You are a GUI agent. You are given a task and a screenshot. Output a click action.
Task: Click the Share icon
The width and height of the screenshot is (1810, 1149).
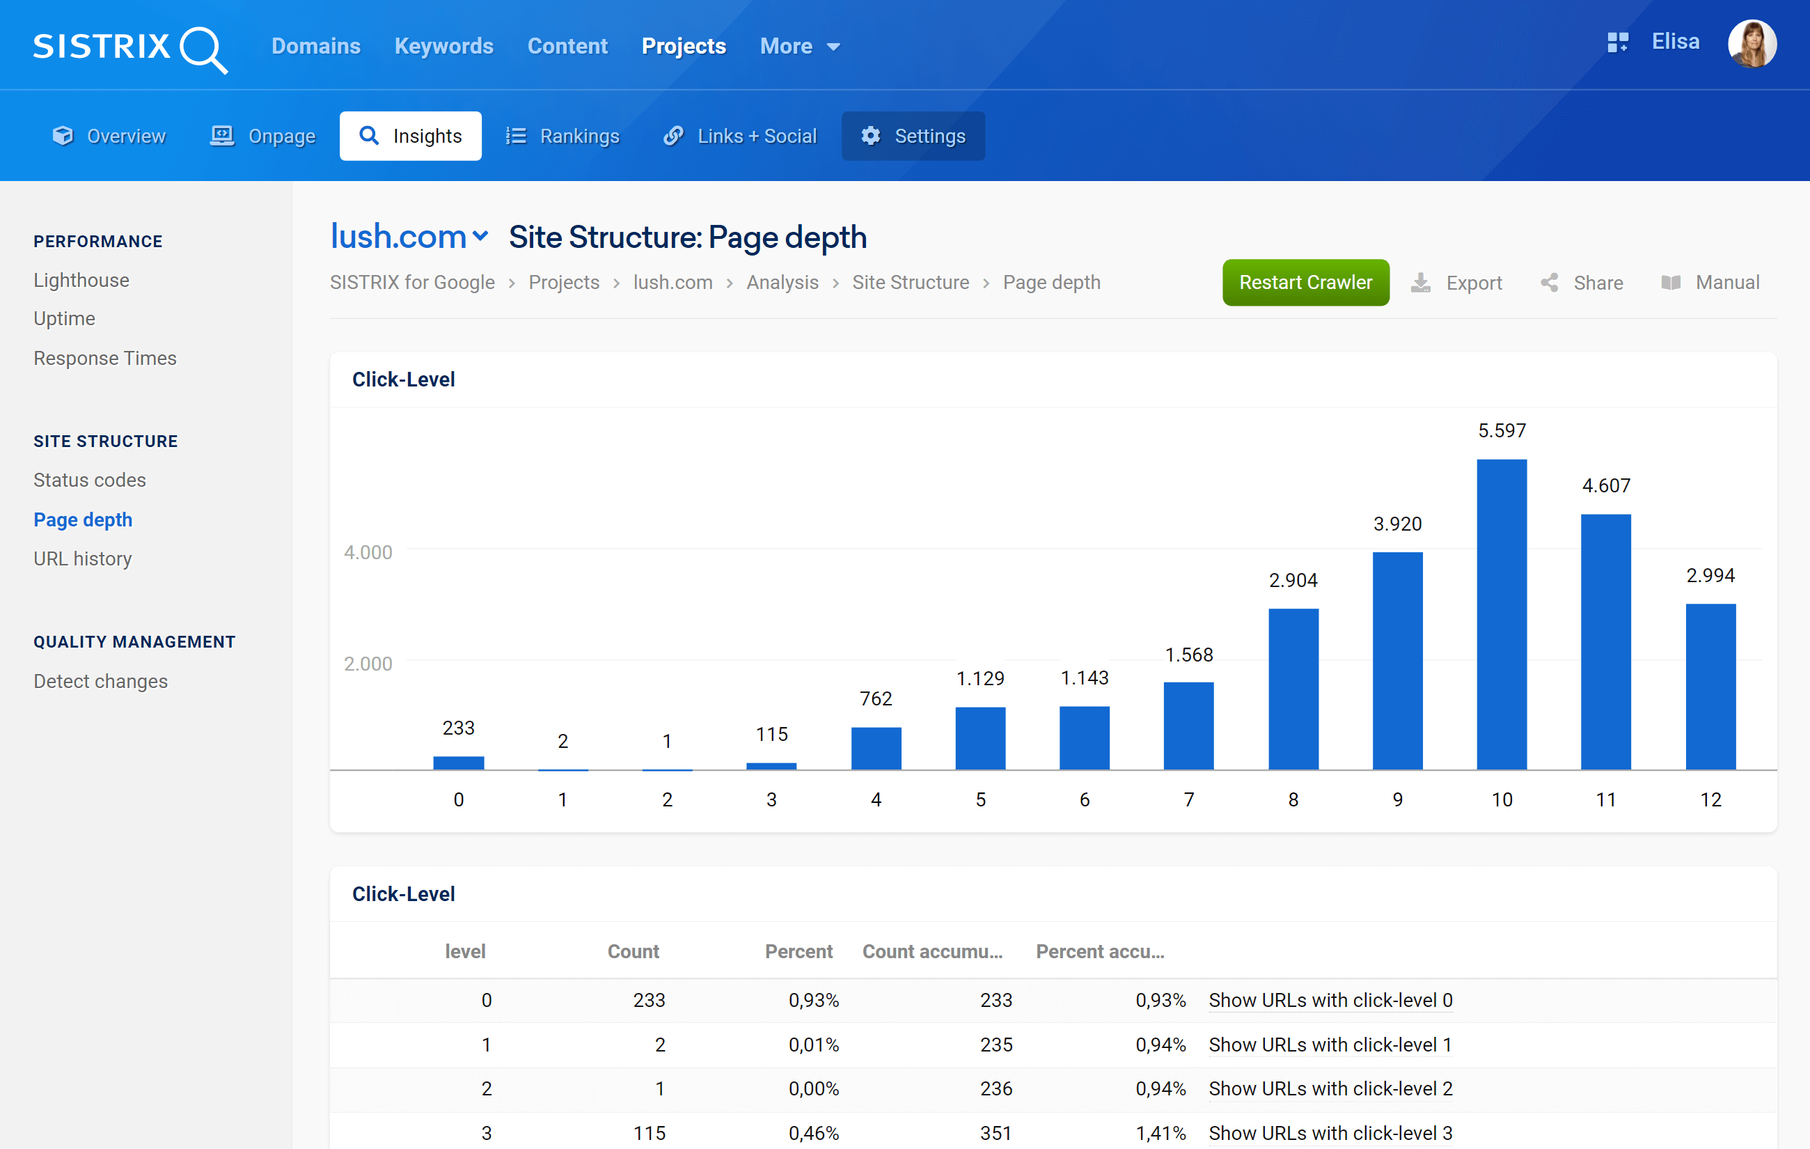click(x=1549, y=283)
